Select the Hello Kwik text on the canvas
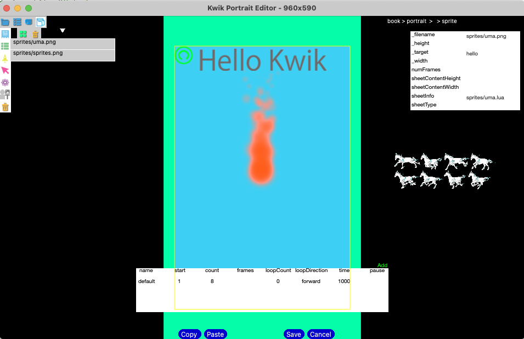The width and height of the screenshot is (524, 339). [262, 60]
